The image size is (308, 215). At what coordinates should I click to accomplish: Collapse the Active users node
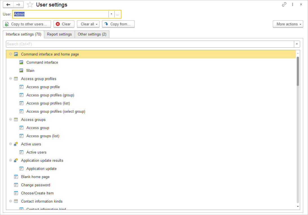point(11,144)
